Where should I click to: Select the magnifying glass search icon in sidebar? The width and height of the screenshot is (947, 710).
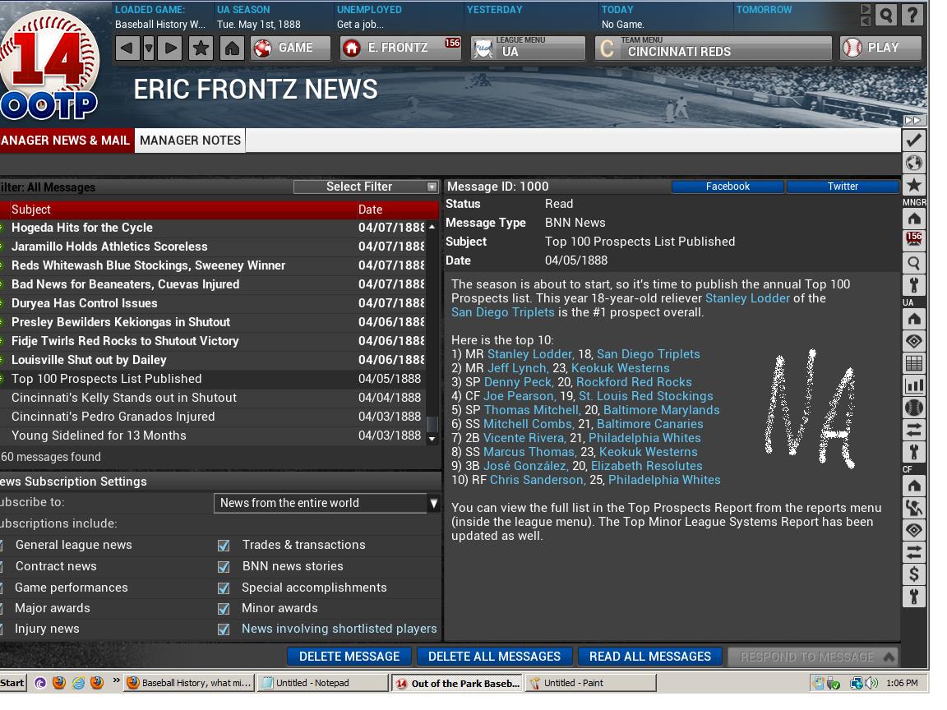(914, 263)
